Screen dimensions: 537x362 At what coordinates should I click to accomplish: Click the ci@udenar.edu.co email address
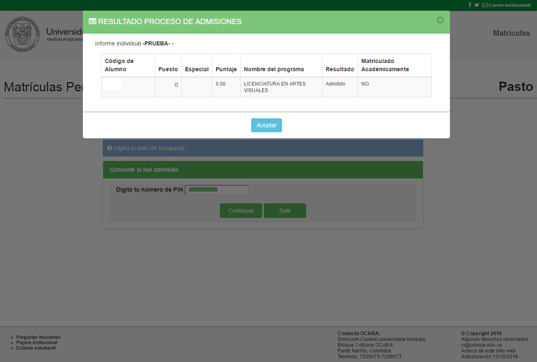(482, 345)
